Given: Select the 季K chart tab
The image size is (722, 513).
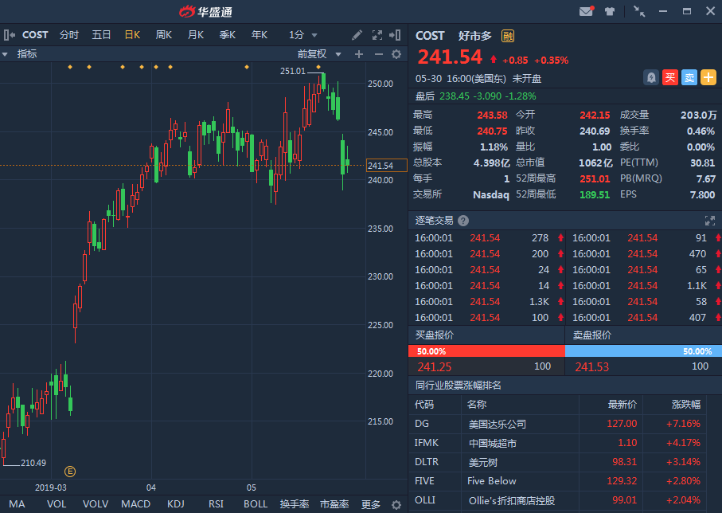Looking at the screenshot, I should (228, 35).
